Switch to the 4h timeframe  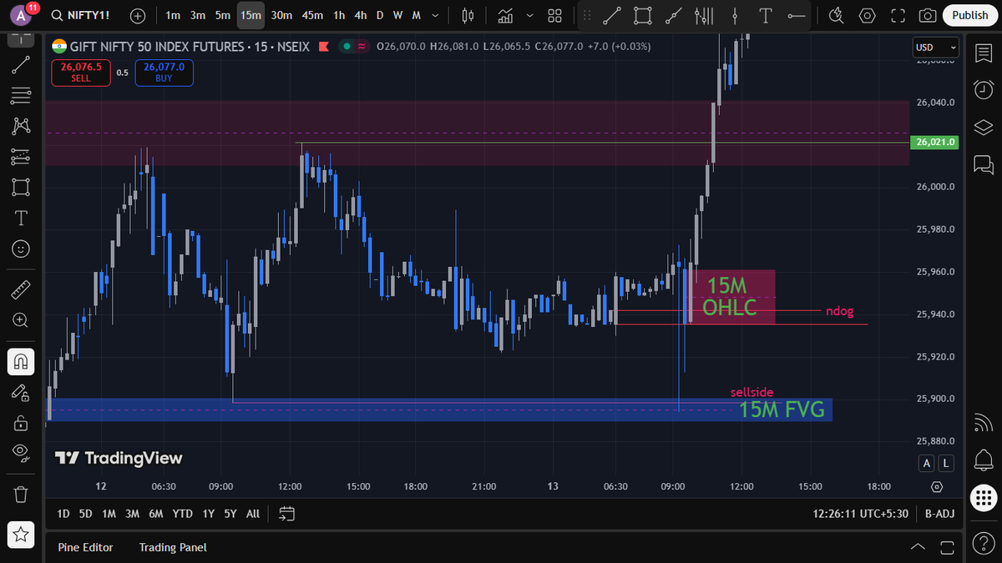360,16
